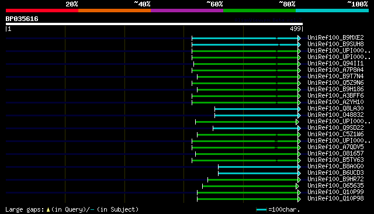The height and width of the screenshot is (214, 374).
Task: Open UniRef100_C5Z1W6 entry
Action: tap(335, 134)
